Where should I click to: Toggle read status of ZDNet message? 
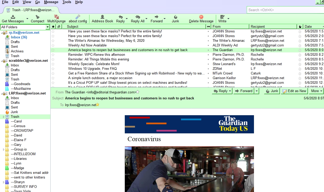point(208,68)
